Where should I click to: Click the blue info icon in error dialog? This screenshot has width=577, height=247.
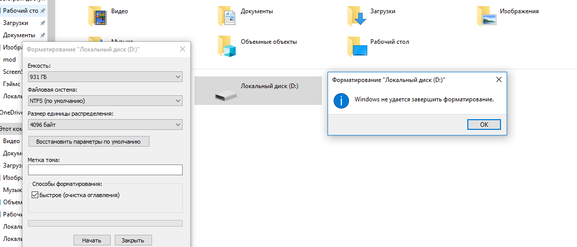[341, 100]
